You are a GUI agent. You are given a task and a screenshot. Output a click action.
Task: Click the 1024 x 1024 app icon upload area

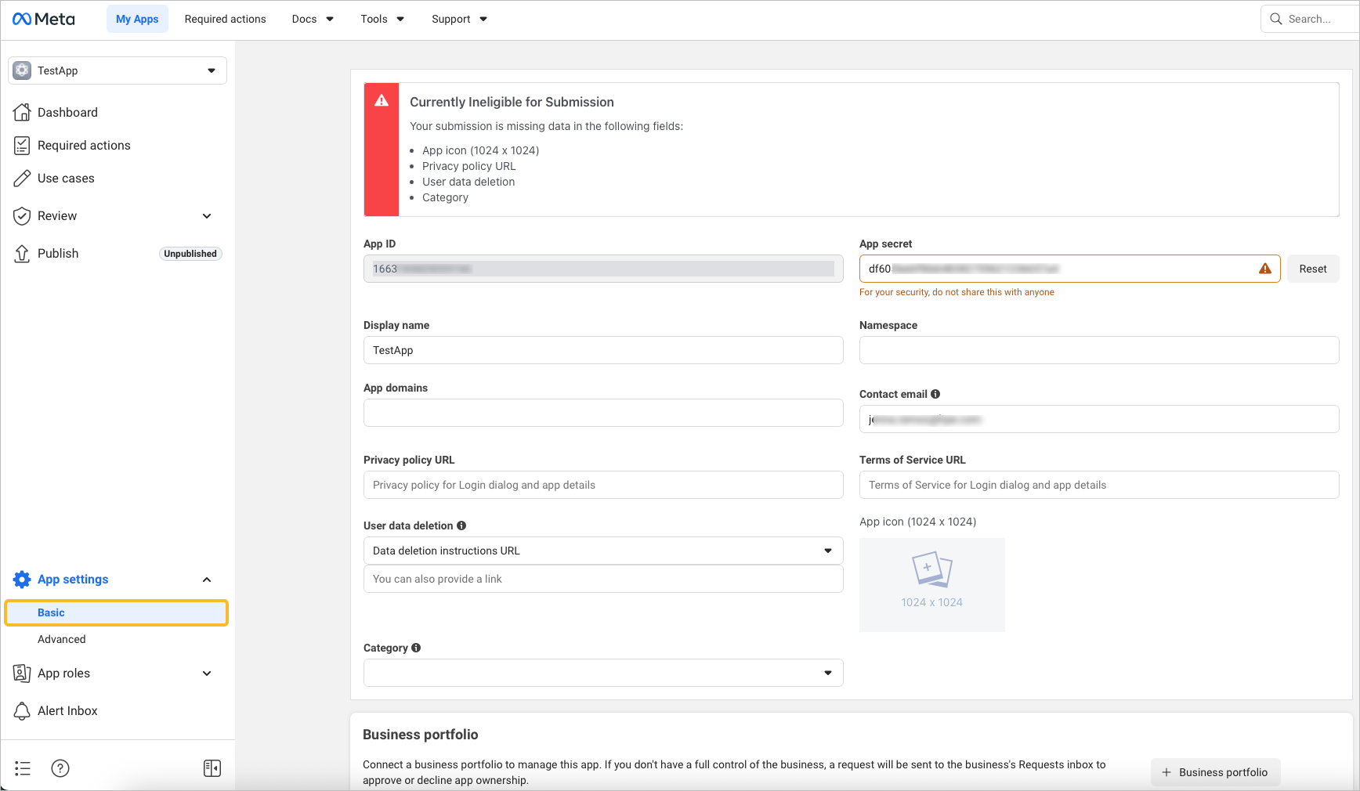click(x=931, y=584)
